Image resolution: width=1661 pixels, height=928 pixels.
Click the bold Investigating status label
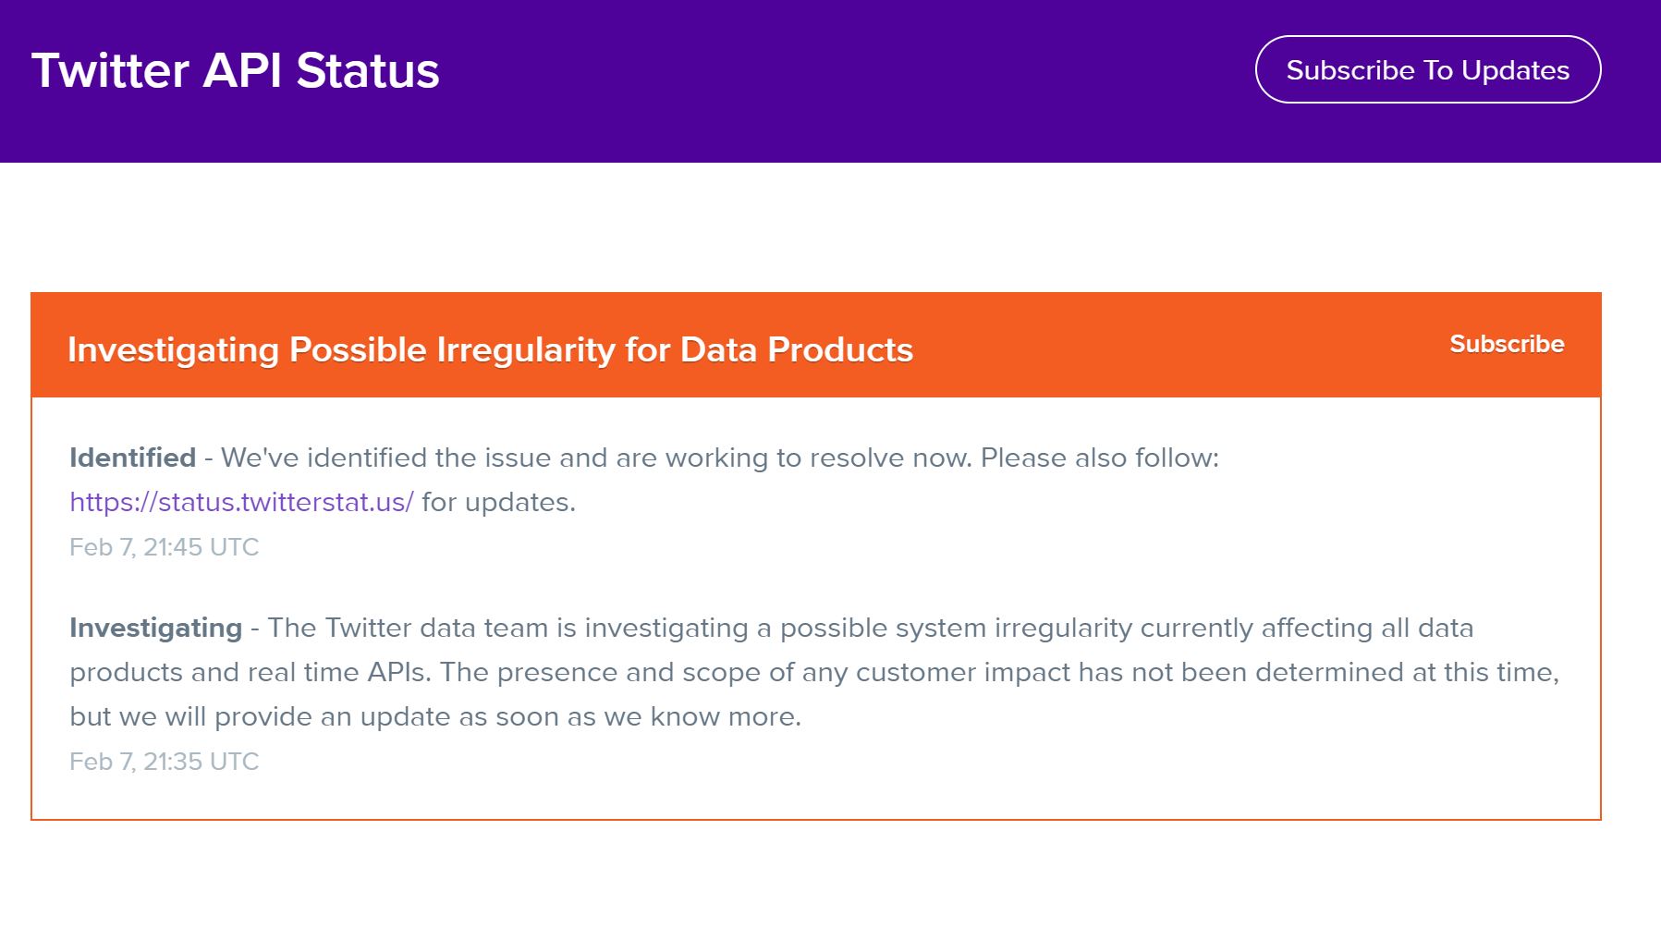155,628
